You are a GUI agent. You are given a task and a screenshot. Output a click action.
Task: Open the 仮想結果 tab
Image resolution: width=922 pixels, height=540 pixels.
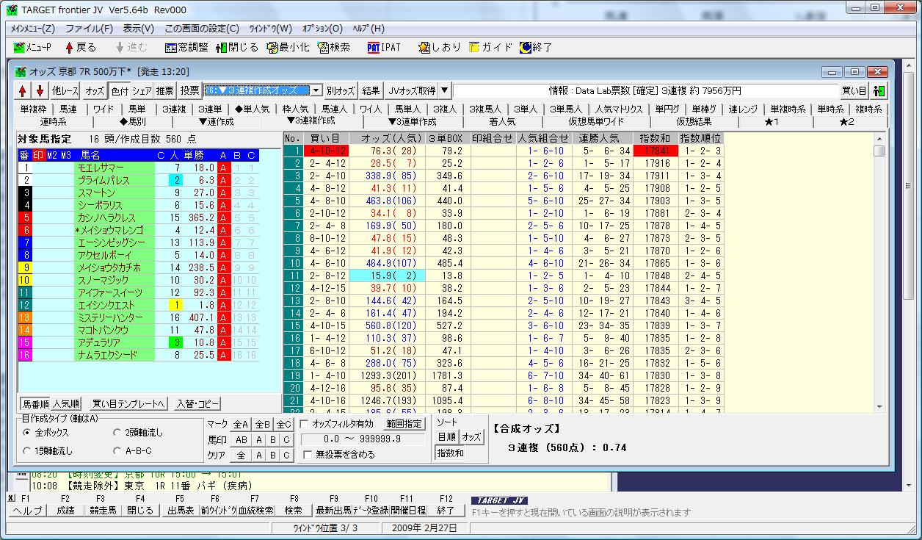(694, 122)
